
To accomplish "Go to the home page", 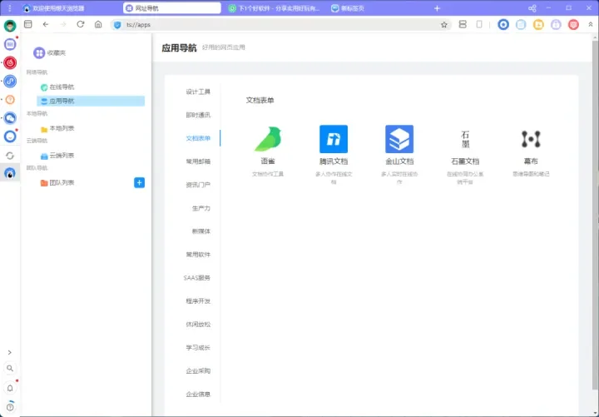I will coord(98,24).
